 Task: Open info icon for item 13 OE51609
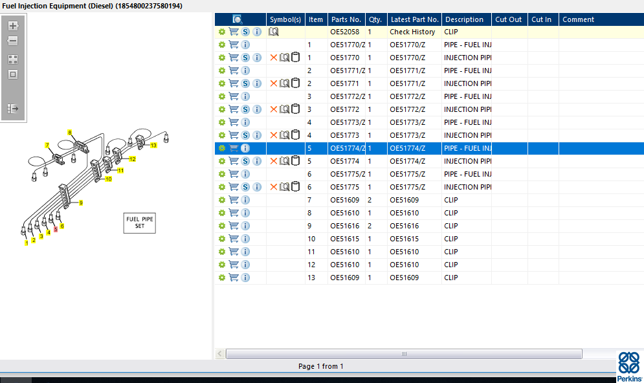pos(245,278)
